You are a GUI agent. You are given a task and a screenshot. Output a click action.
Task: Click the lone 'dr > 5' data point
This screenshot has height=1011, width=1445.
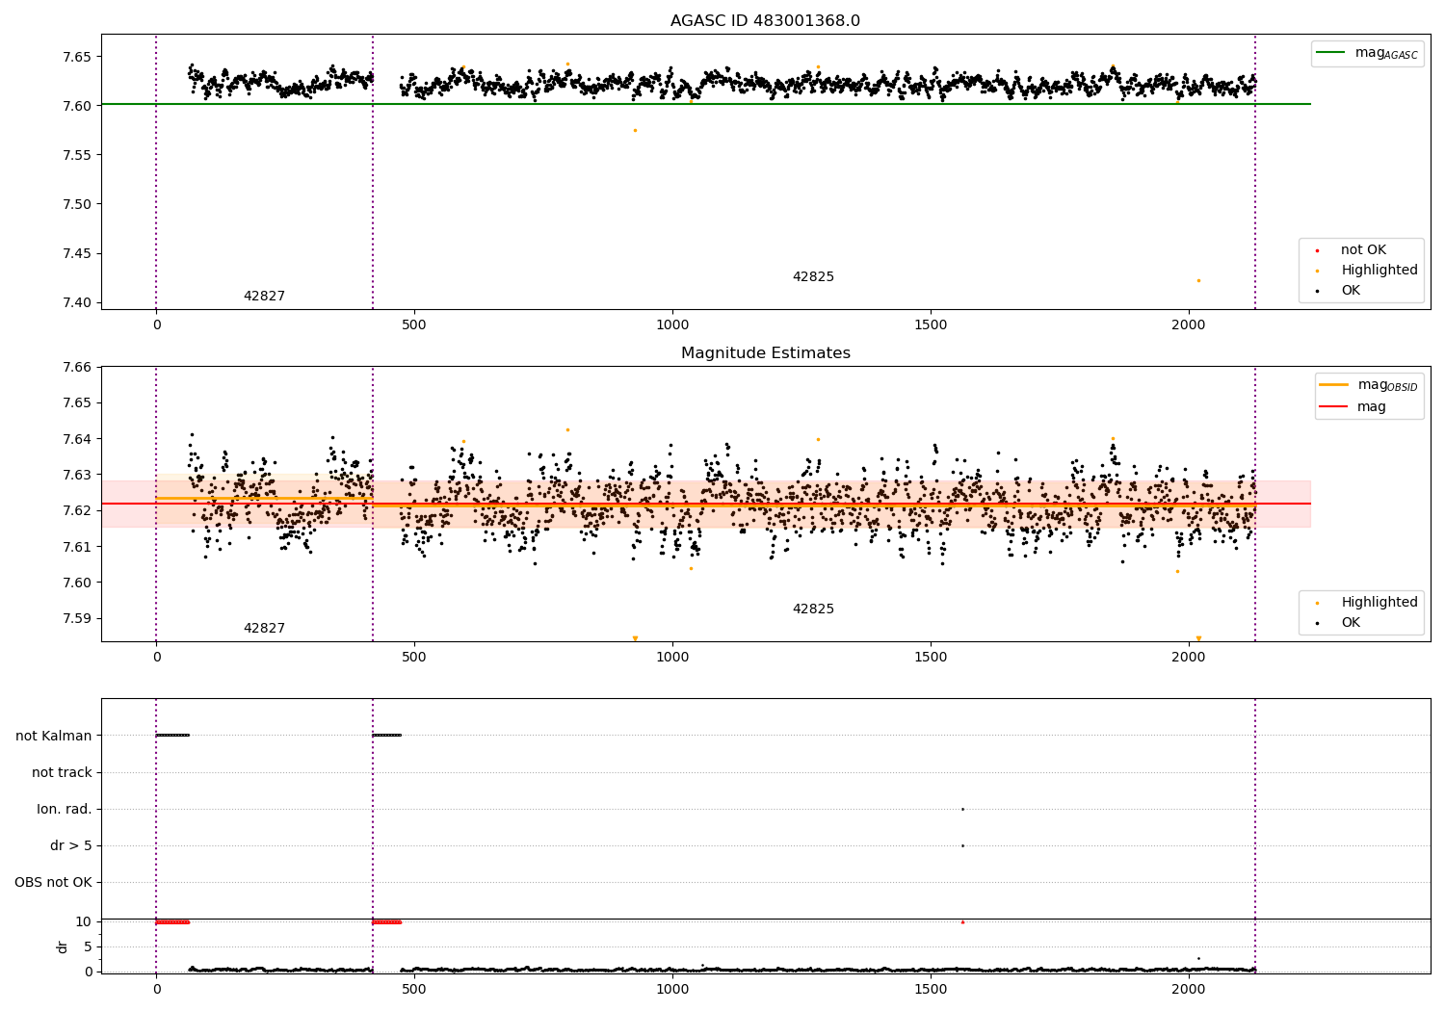962,845
